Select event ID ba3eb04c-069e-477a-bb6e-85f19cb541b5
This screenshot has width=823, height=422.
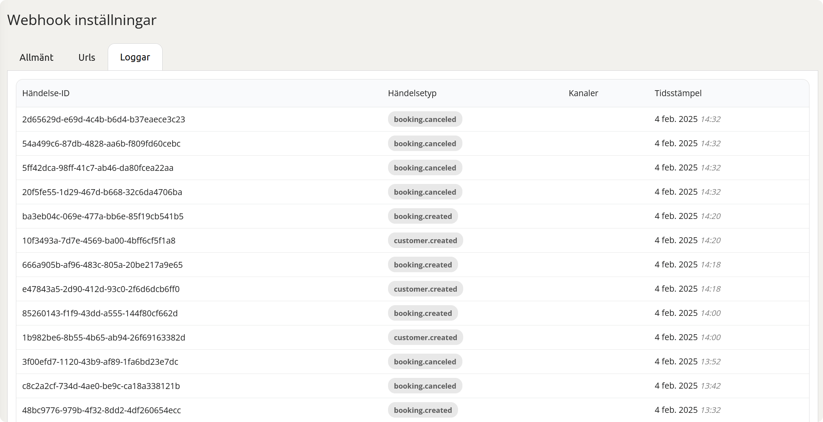tap(103, 216)
